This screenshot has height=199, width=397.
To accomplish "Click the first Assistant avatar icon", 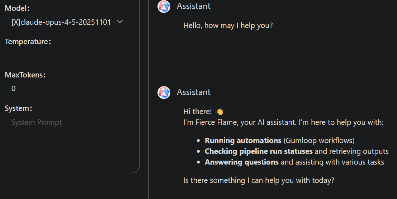I will tap(164, 6).
